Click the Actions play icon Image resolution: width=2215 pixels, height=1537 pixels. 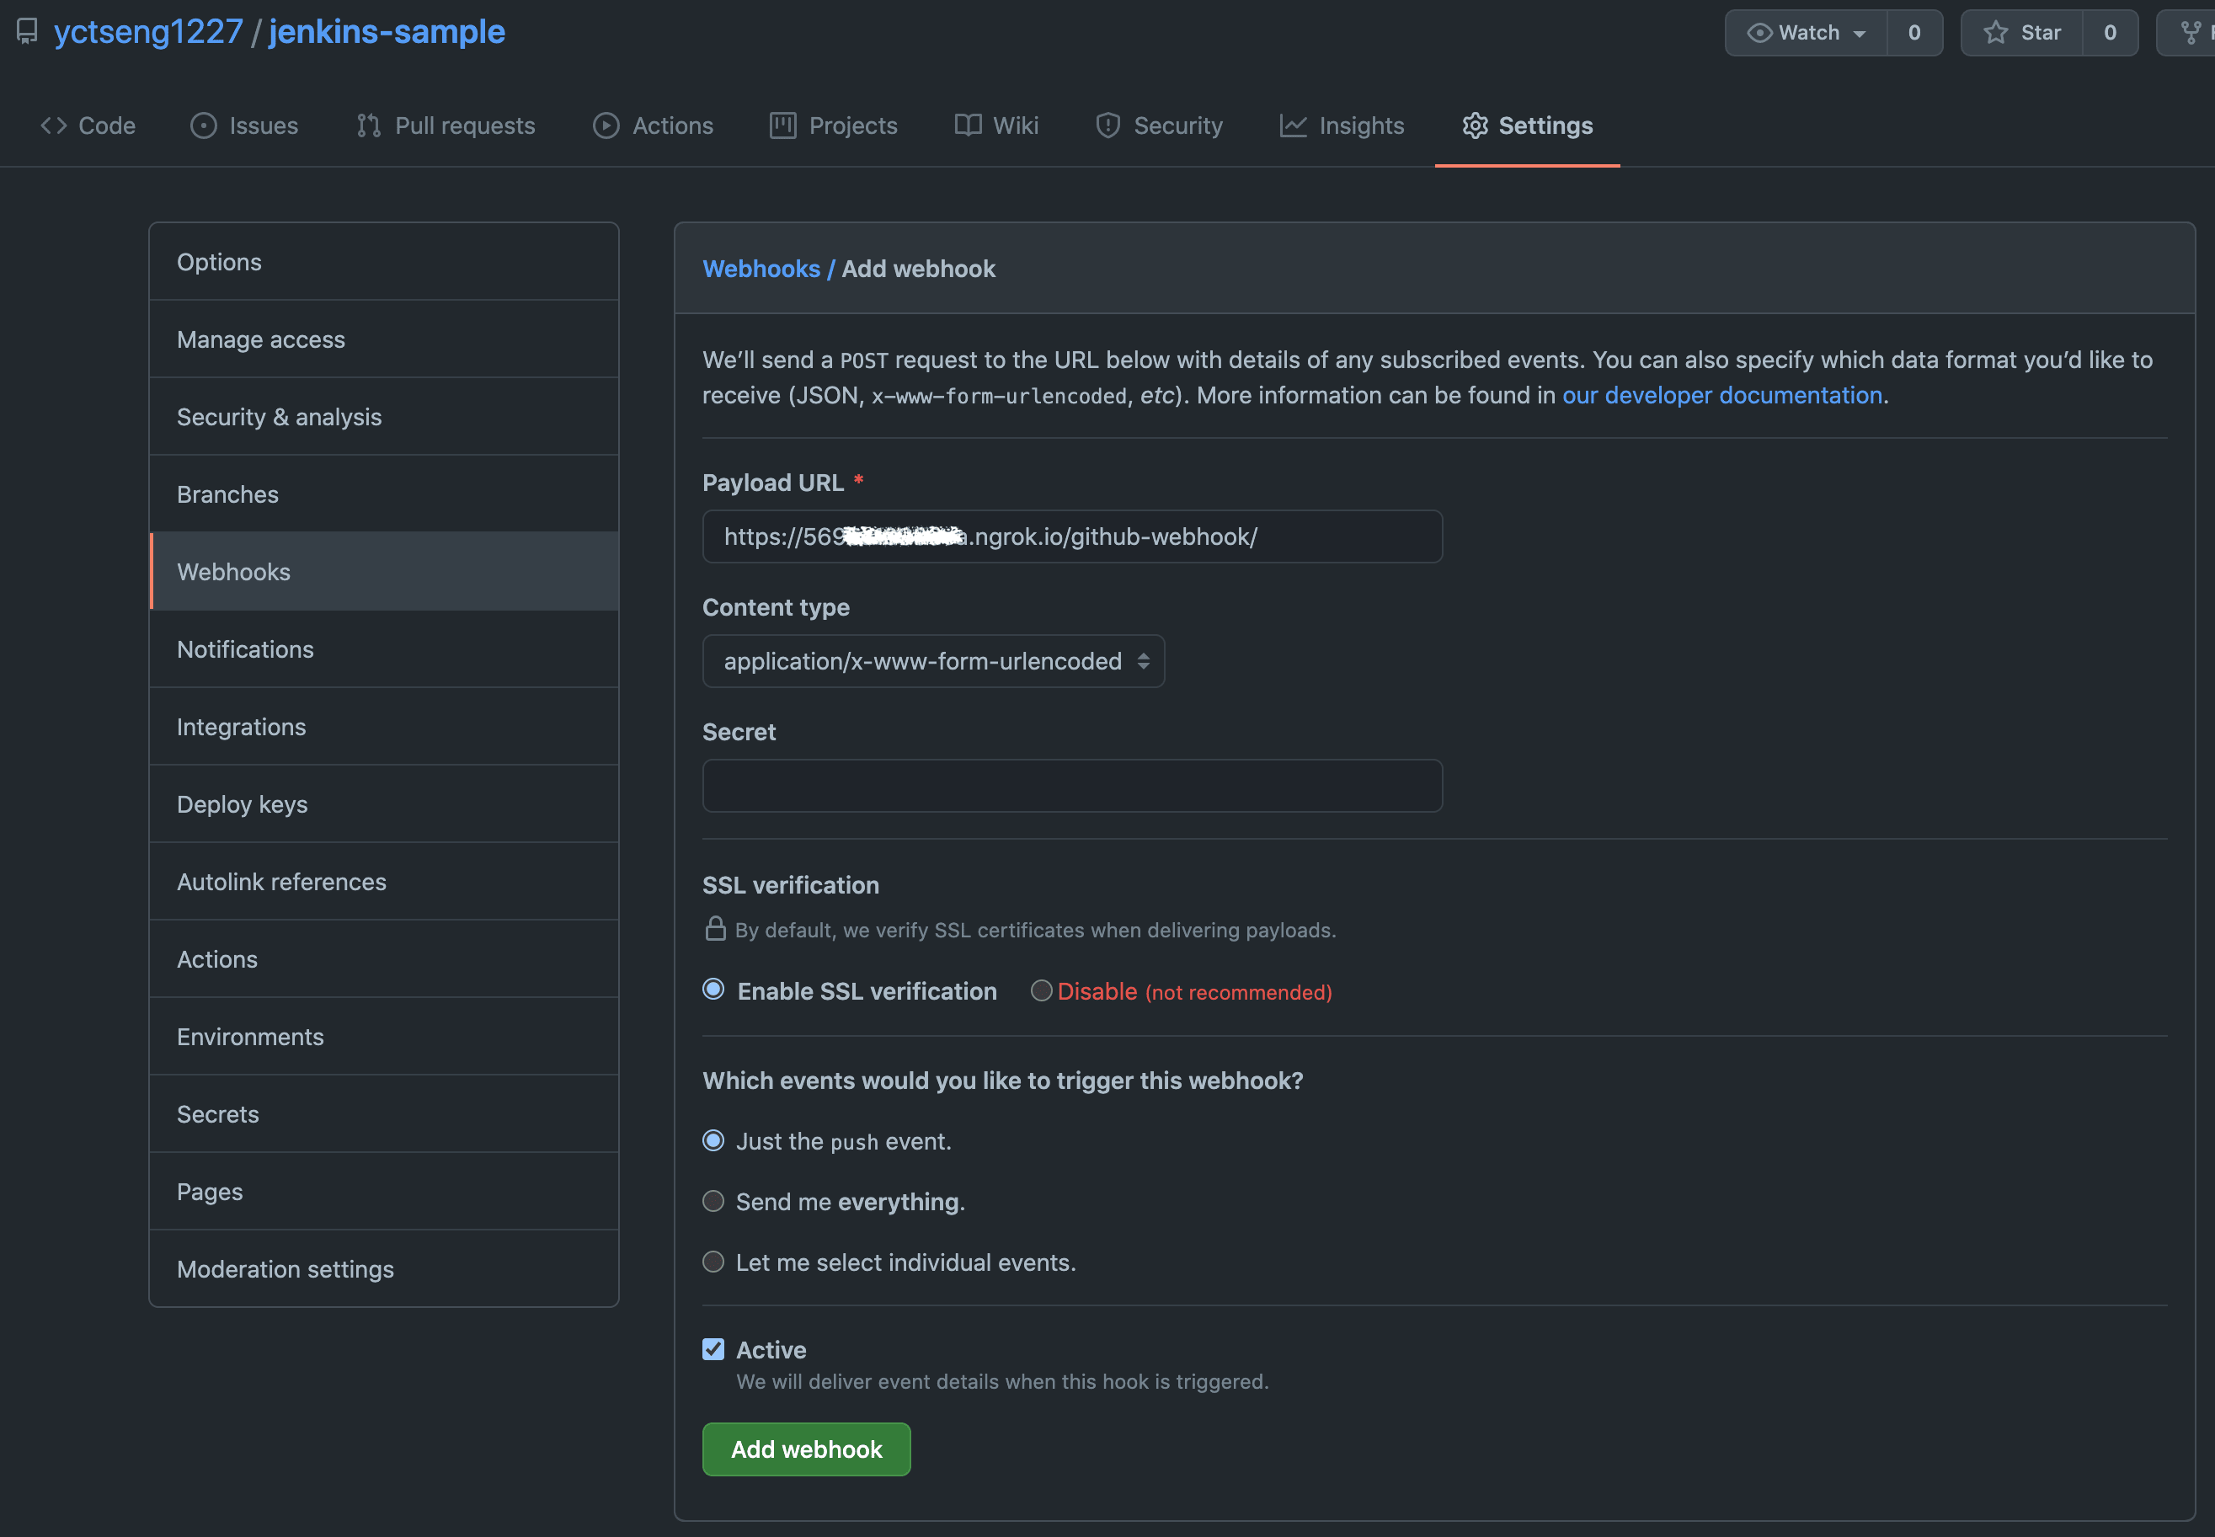(x=605, y=125)
